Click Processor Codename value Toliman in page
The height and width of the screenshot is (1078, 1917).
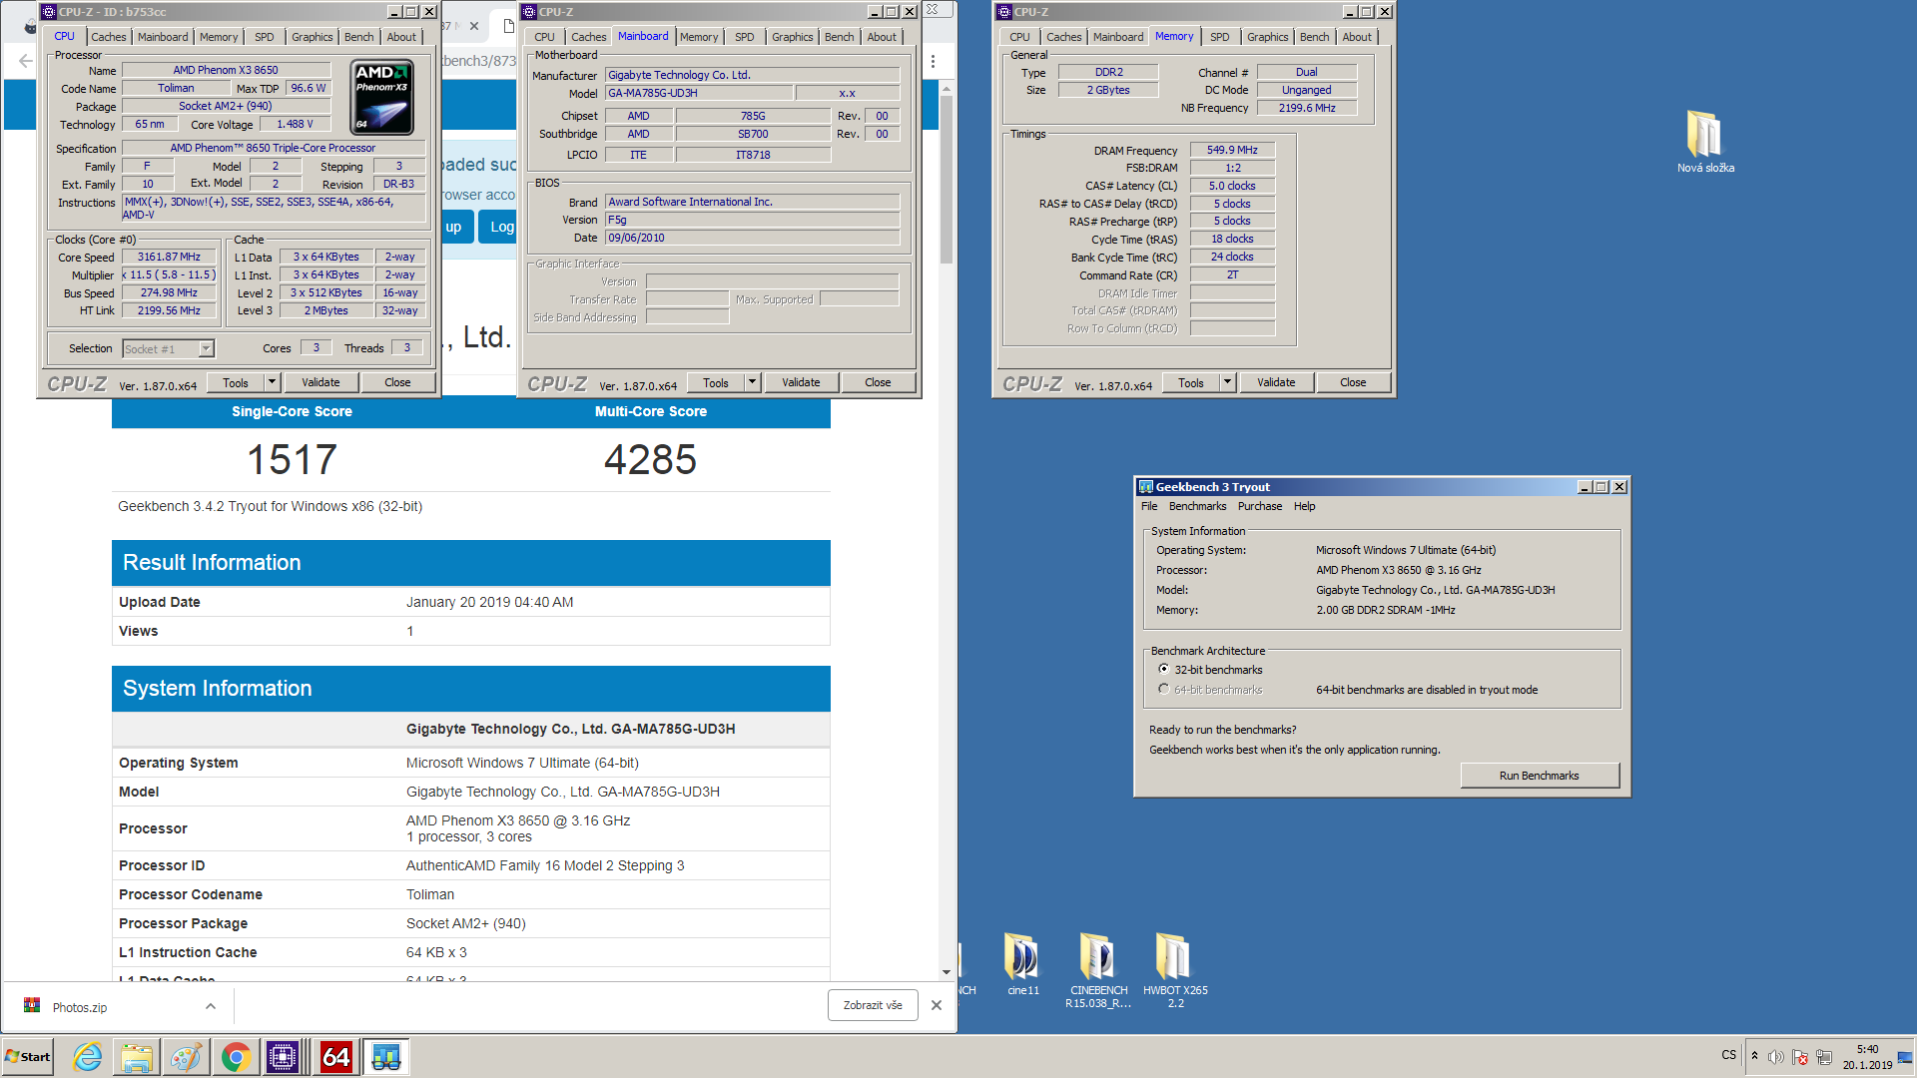[430, 894]
